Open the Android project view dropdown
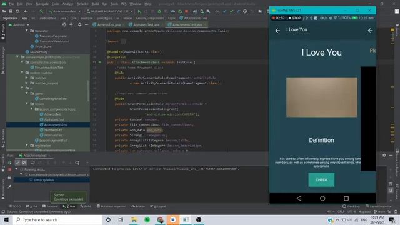The height and width of the screenshot is (225, 400). pos(19,25)
